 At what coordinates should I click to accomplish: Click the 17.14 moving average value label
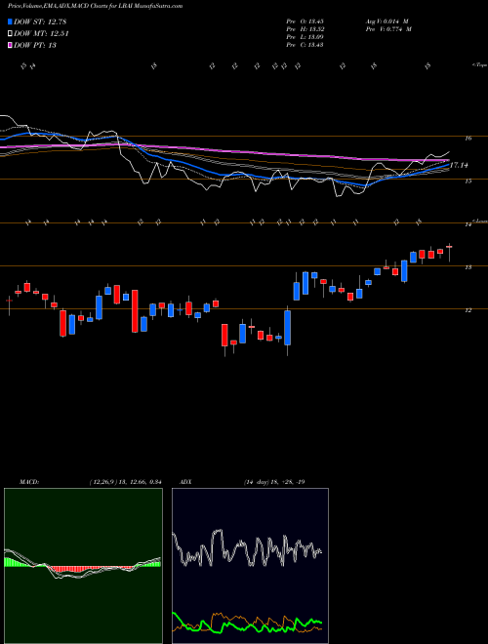pyautogui.click(x=459, y=165)
